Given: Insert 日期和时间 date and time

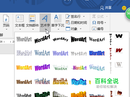Looking at the screenshot, I should click(76, 23).
